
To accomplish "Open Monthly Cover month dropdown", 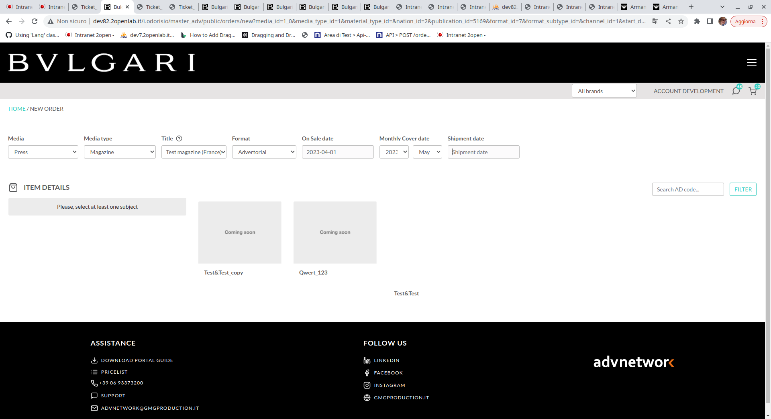I will (x=427, y=152).
